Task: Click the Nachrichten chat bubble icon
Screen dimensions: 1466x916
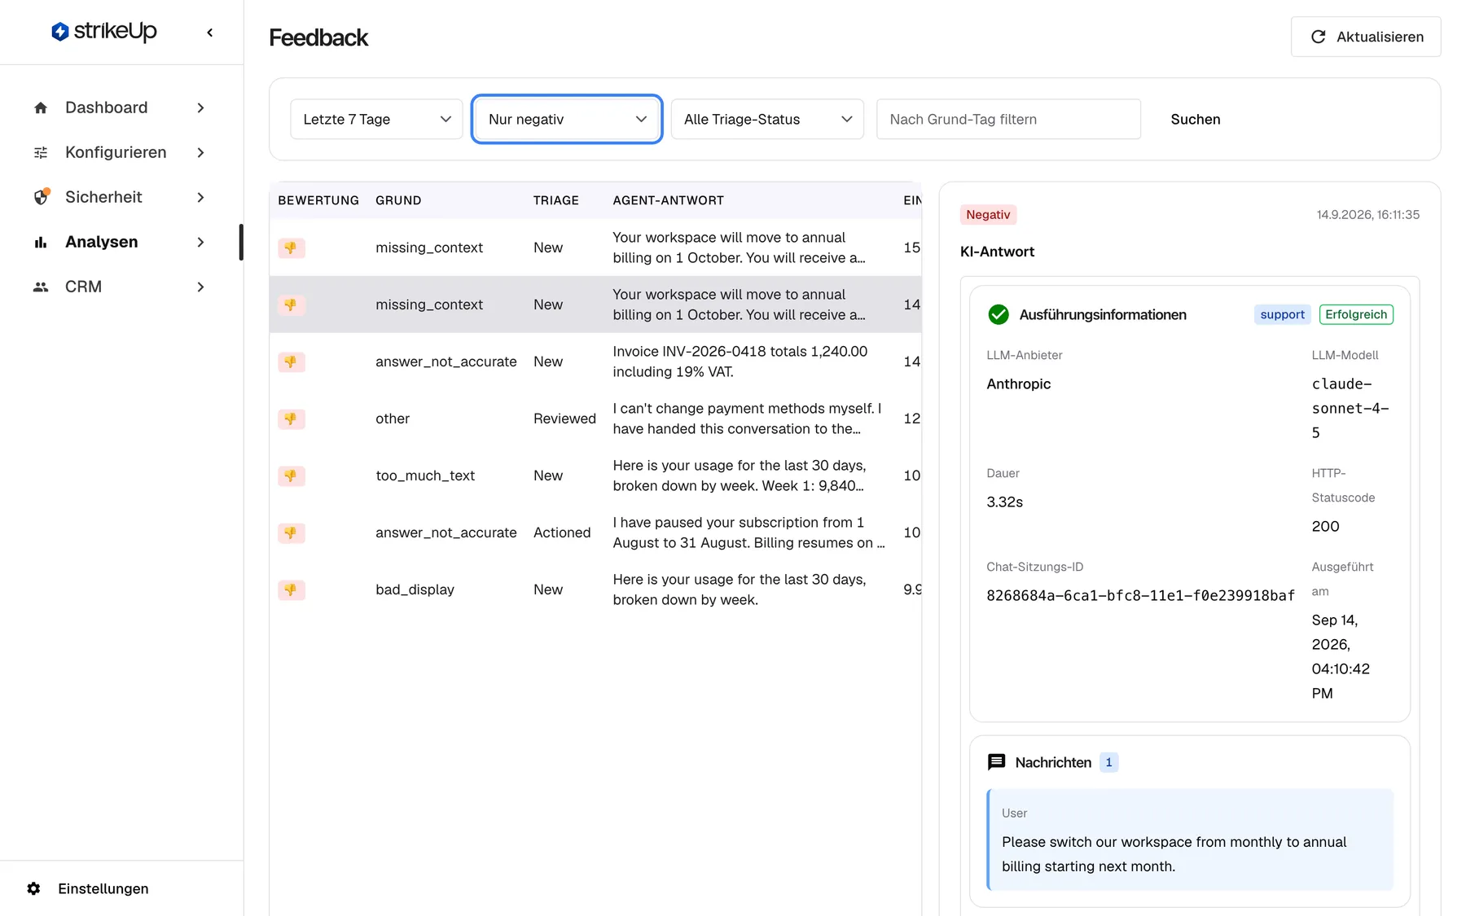Action: point(996,762)
